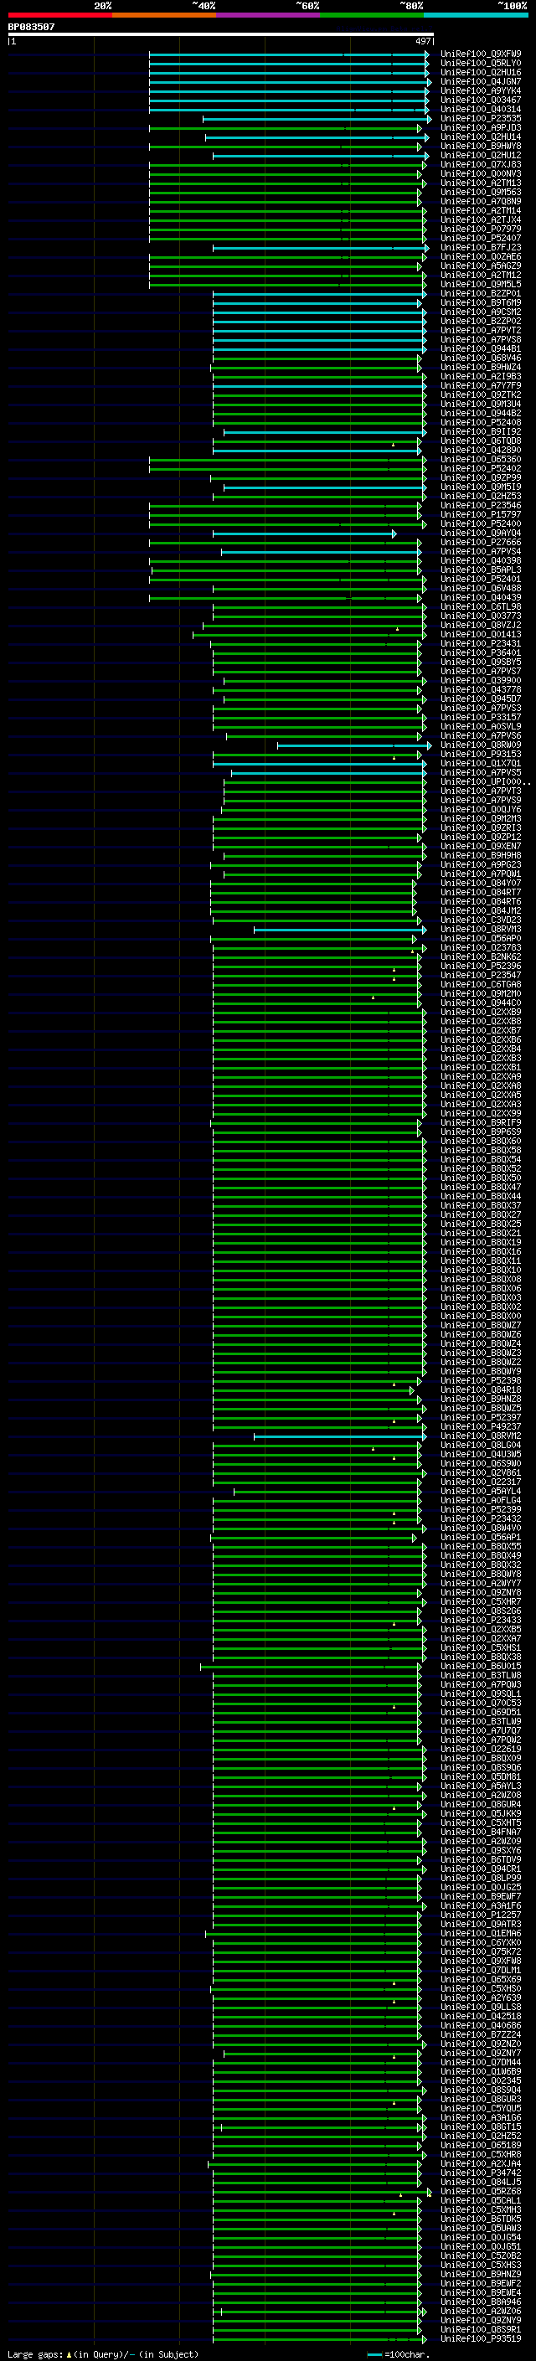Select hit label UniRef100_B9HNZ9
Image resolution: width=536 pixels, height=2361 pixels.
(481, 2274)
